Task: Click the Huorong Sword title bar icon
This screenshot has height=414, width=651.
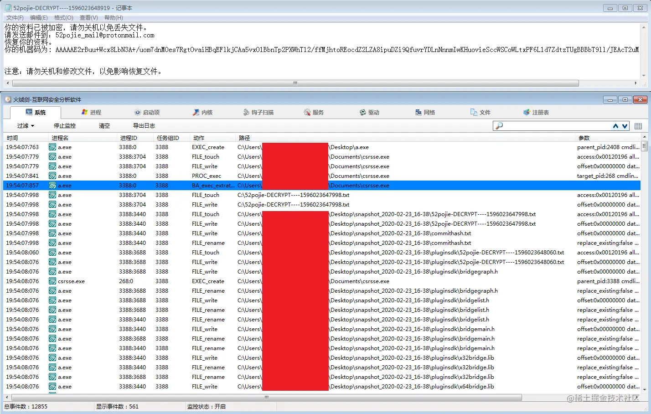Action: pos(8,99)
